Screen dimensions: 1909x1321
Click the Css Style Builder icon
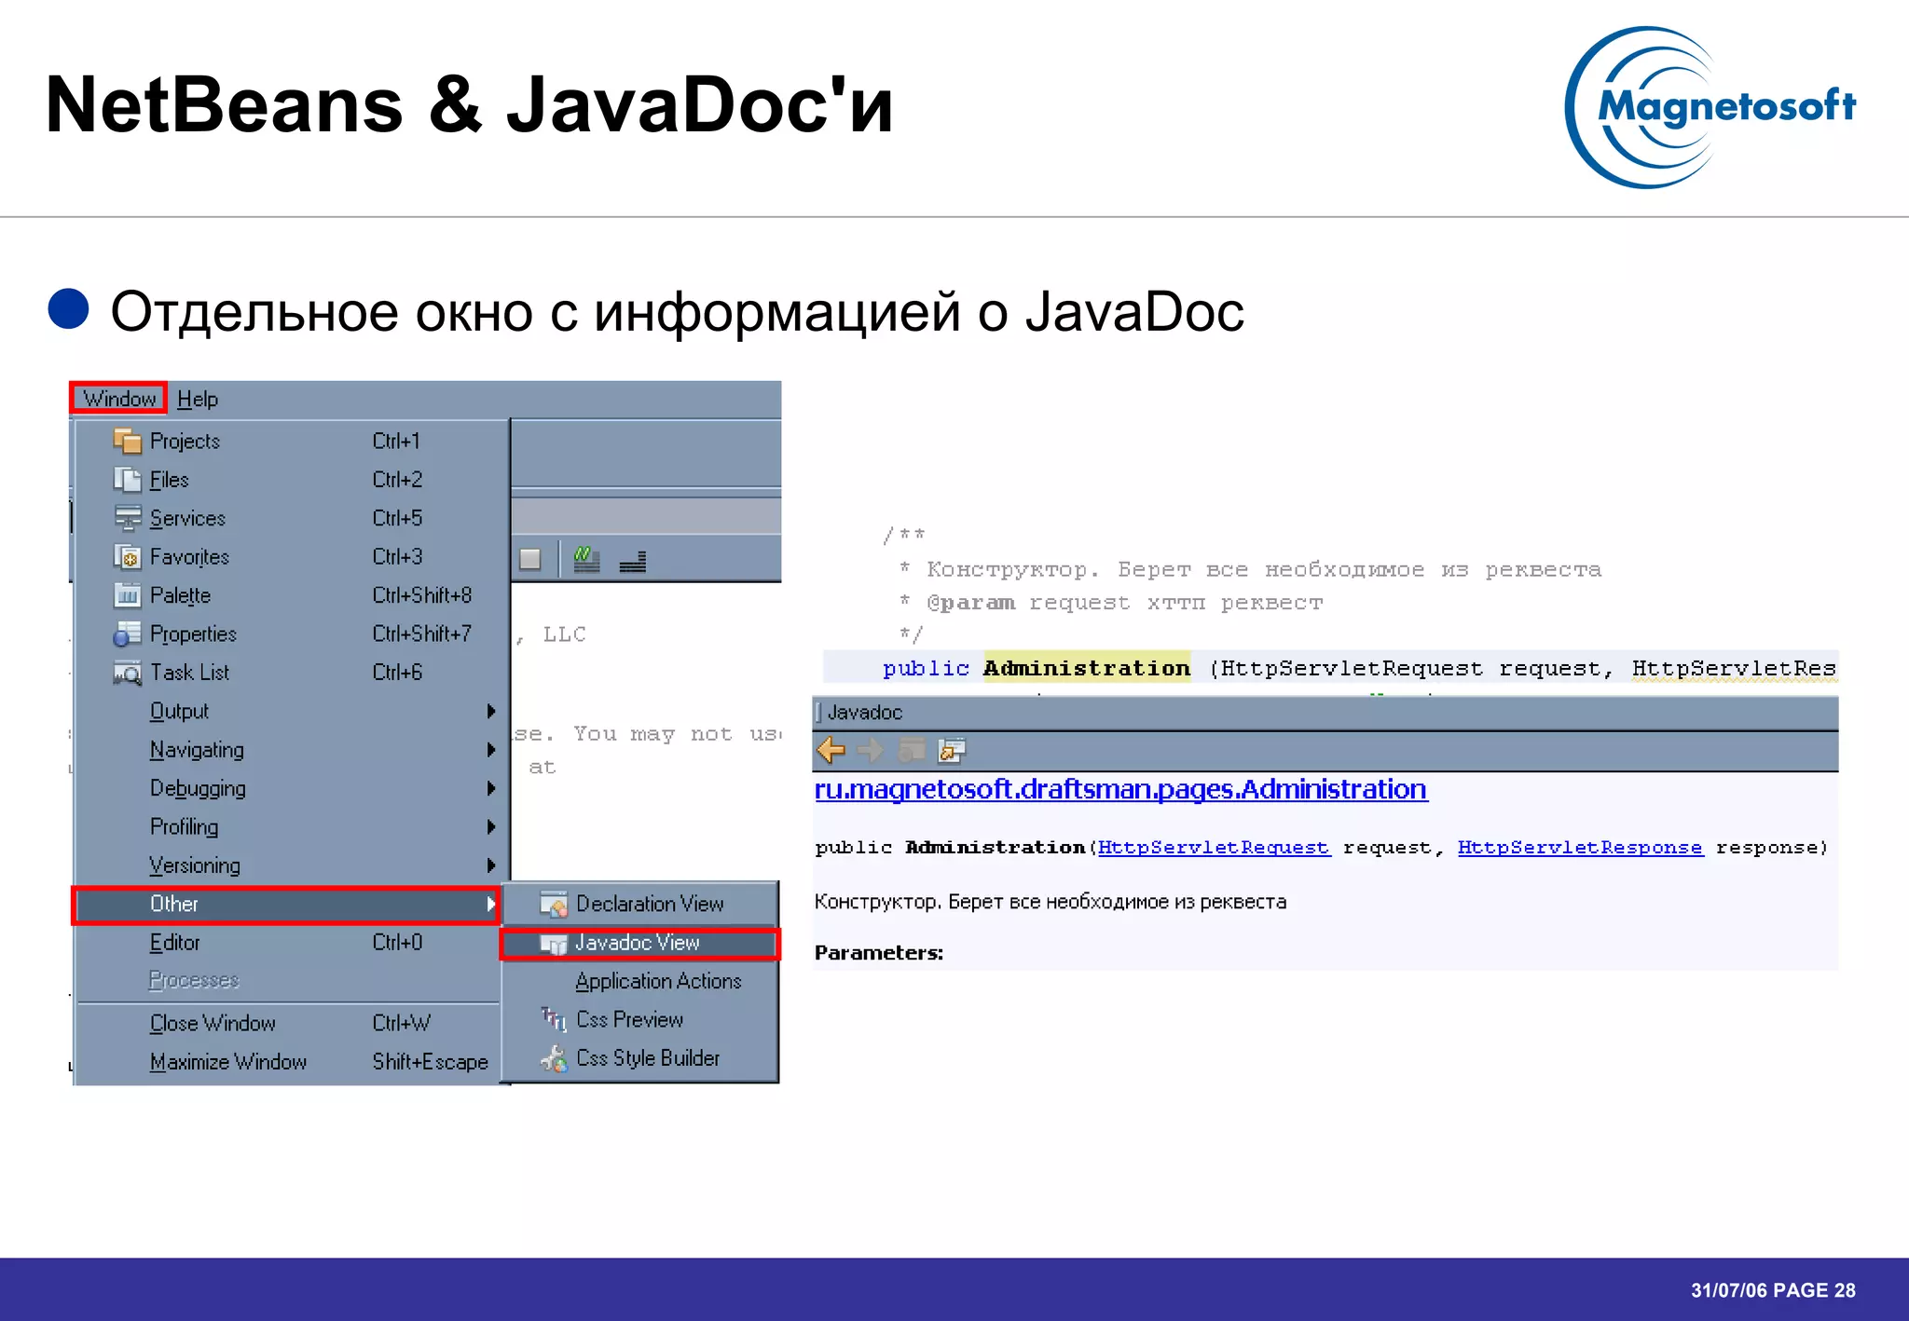click(x=554, y=1058)
